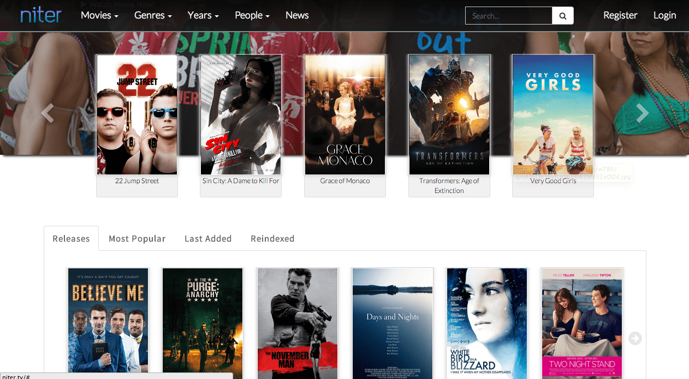Open the Movies dropdown menu
The image size is (689, 379).
[99, 15]
